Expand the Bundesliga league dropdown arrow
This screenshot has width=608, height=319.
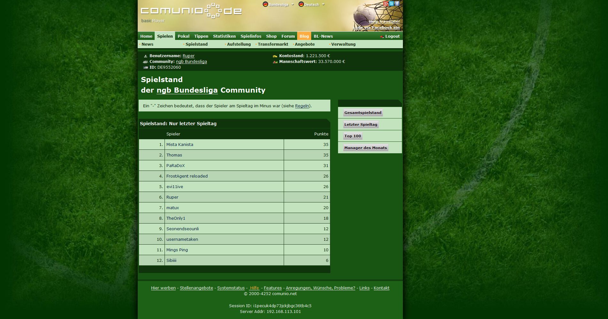point(293,4)
